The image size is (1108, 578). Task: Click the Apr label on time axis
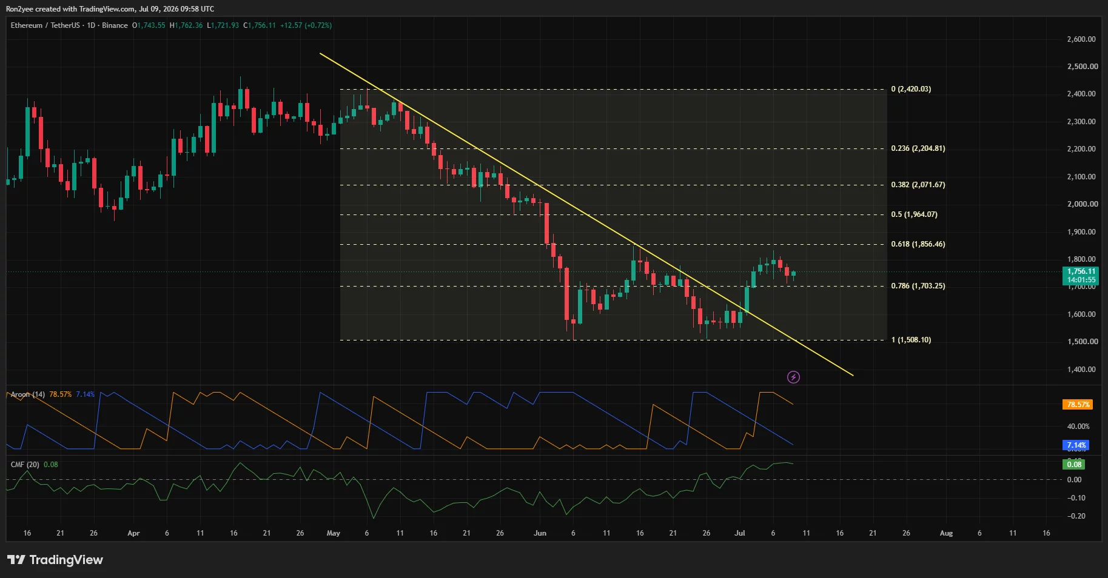pos(133,533)
